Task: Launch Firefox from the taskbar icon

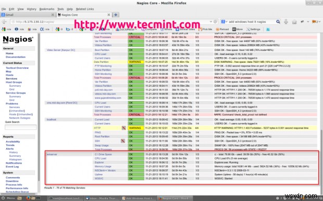Action: click(x=28, y=198)
